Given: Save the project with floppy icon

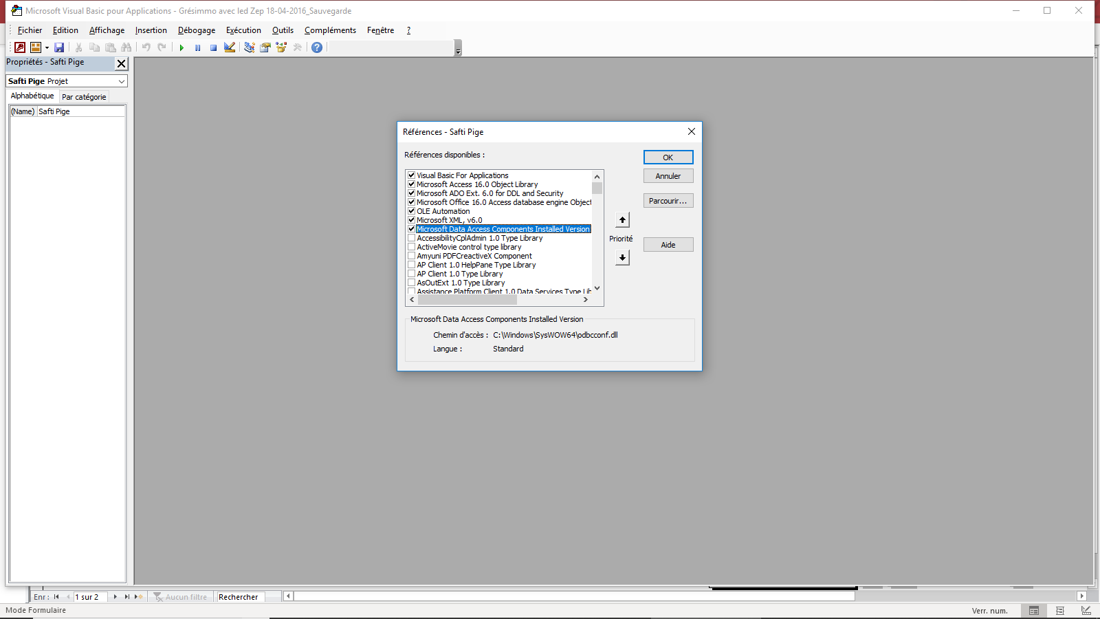Looking at the screenshot, I should [x=59, y=47].
